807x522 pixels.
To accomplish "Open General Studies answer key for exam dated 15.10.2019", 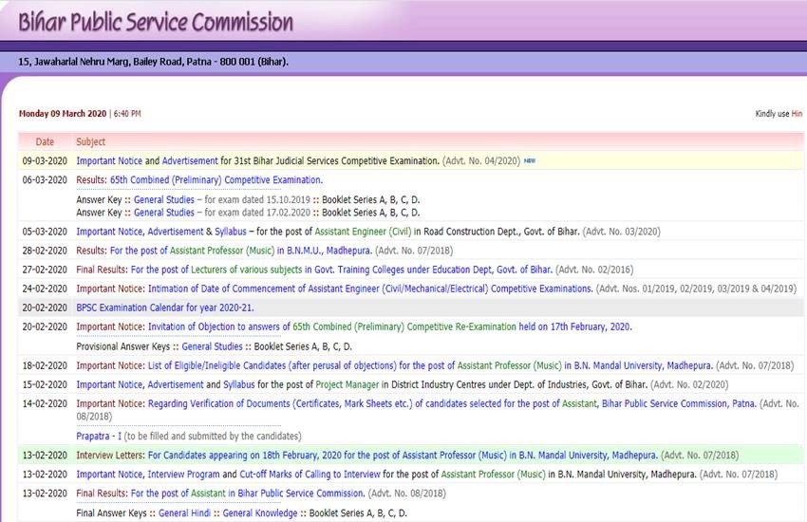I will [x=163, y=200].
